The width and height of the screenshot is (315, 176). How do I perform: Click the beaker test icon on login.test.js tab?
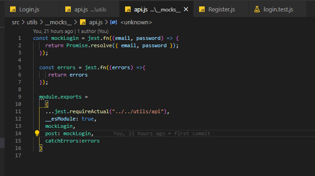click(257, 9)
